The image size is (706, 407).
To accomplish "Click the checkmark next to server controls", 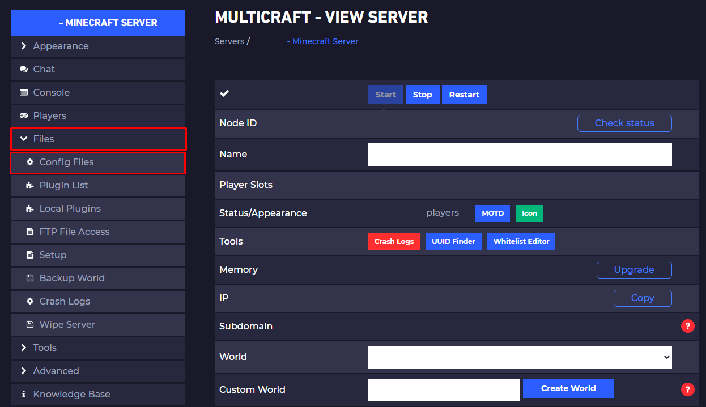I will pos(223,94).
